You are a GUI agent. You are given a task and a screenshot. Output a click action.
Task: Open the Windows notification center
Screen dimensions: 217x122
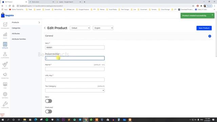click(x=213, y=120)
